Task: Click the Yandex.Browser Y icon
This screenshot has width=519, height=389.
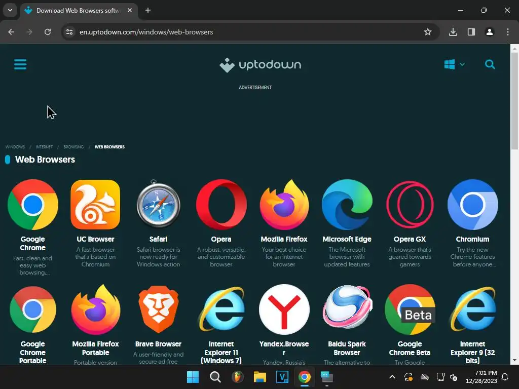Action: (x=284, y=309)
